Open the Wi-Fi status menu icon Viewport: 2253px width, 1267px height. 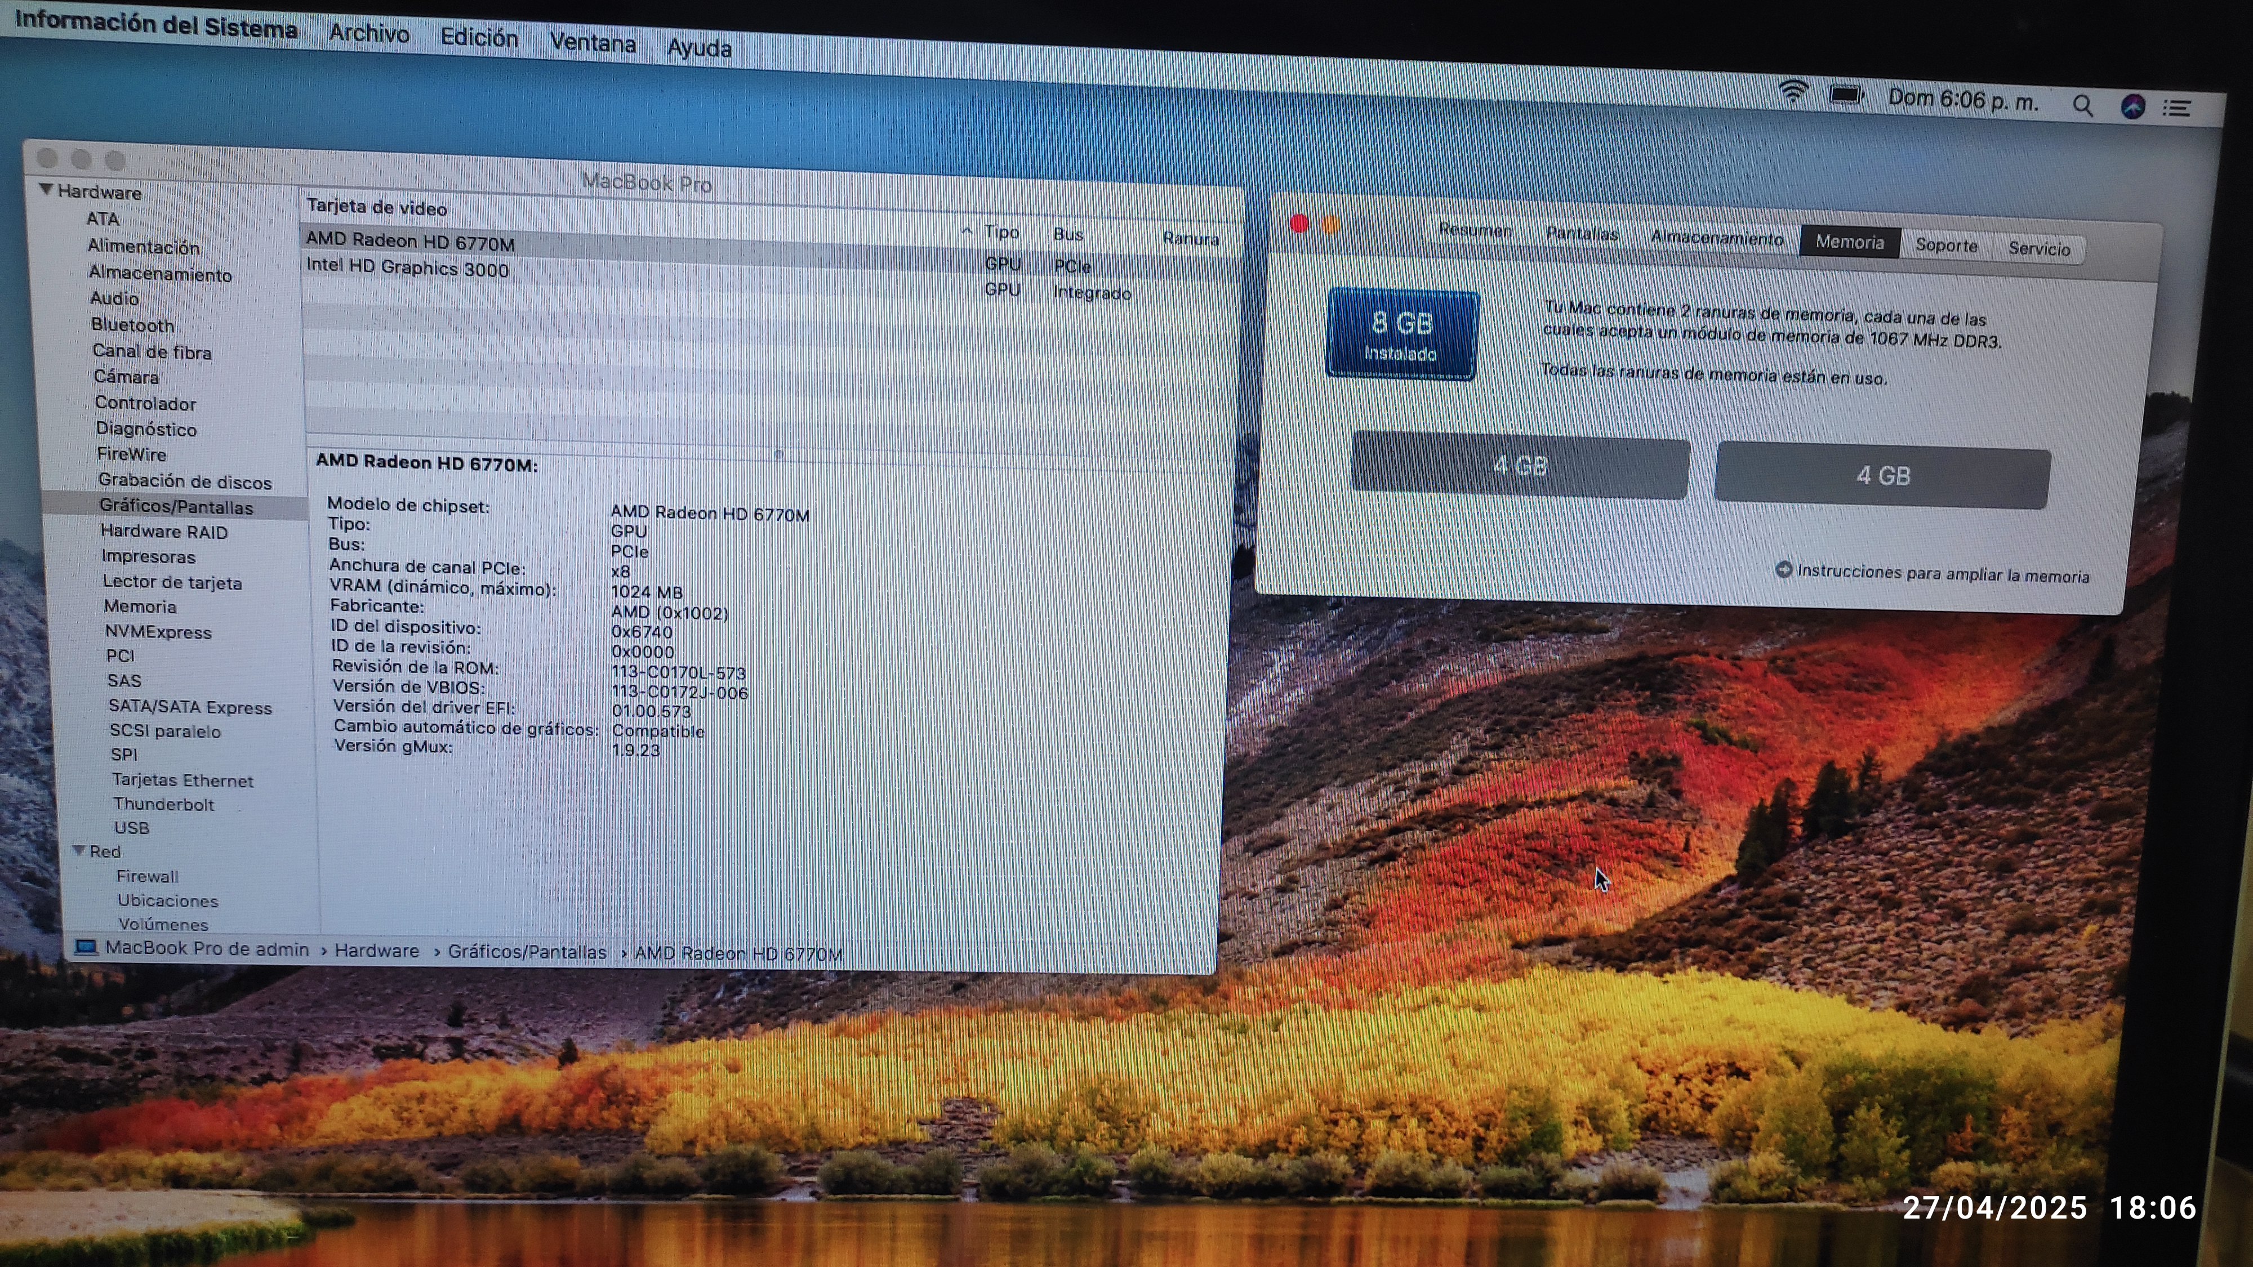1793,92
